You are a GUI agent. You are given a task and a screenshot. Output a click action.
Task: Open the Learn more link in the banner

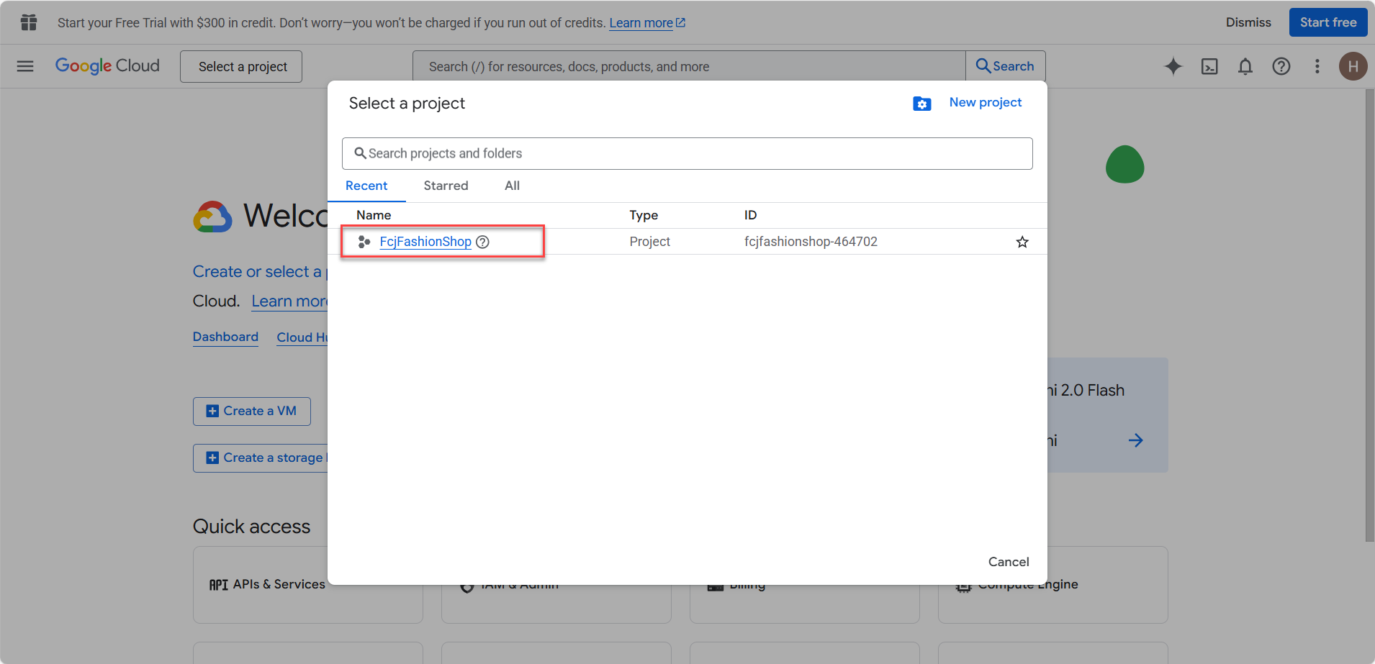pyautogui.click(x=641, y=23)
